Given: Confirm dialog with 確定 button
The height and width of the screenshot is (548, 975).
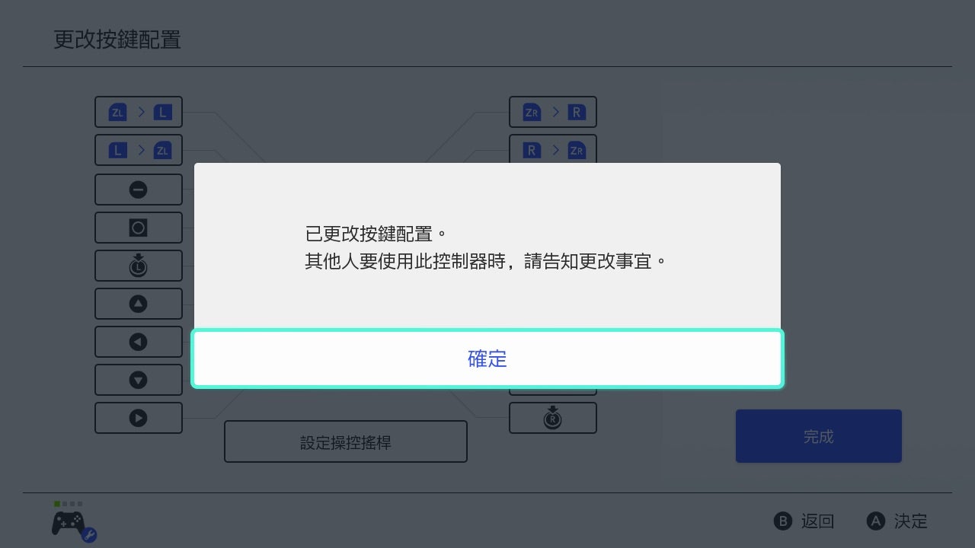Looking at the screenshot, I should click(x=487, y=358).
